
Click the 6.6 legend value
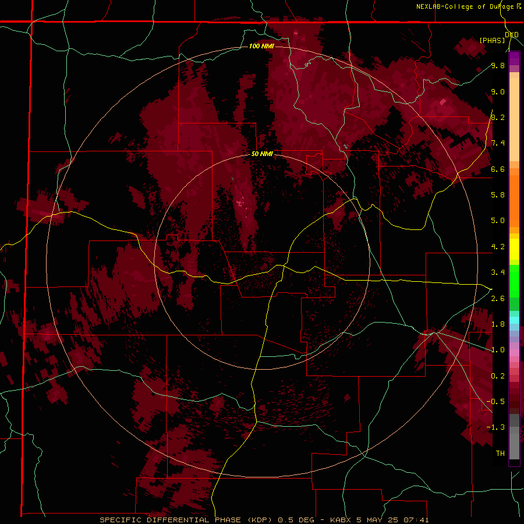[498, 169]
